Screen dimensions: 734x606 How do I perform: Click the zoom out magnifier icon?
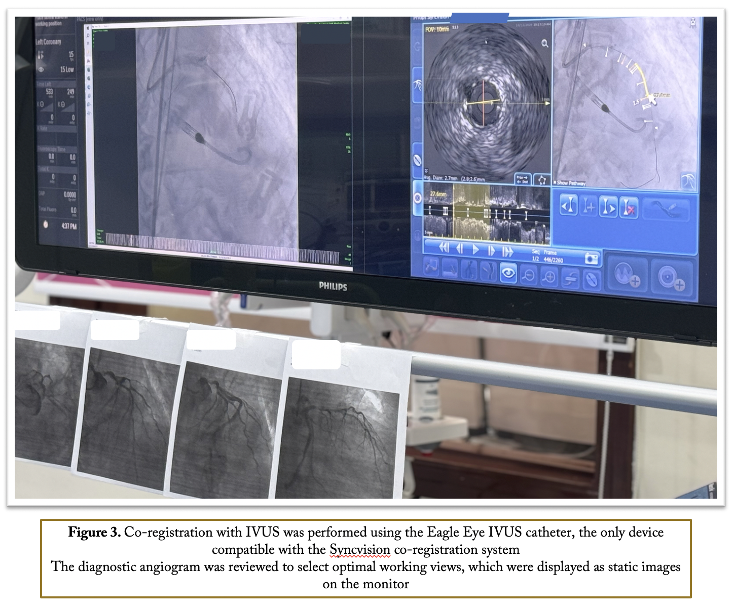[x=529, y=276]
